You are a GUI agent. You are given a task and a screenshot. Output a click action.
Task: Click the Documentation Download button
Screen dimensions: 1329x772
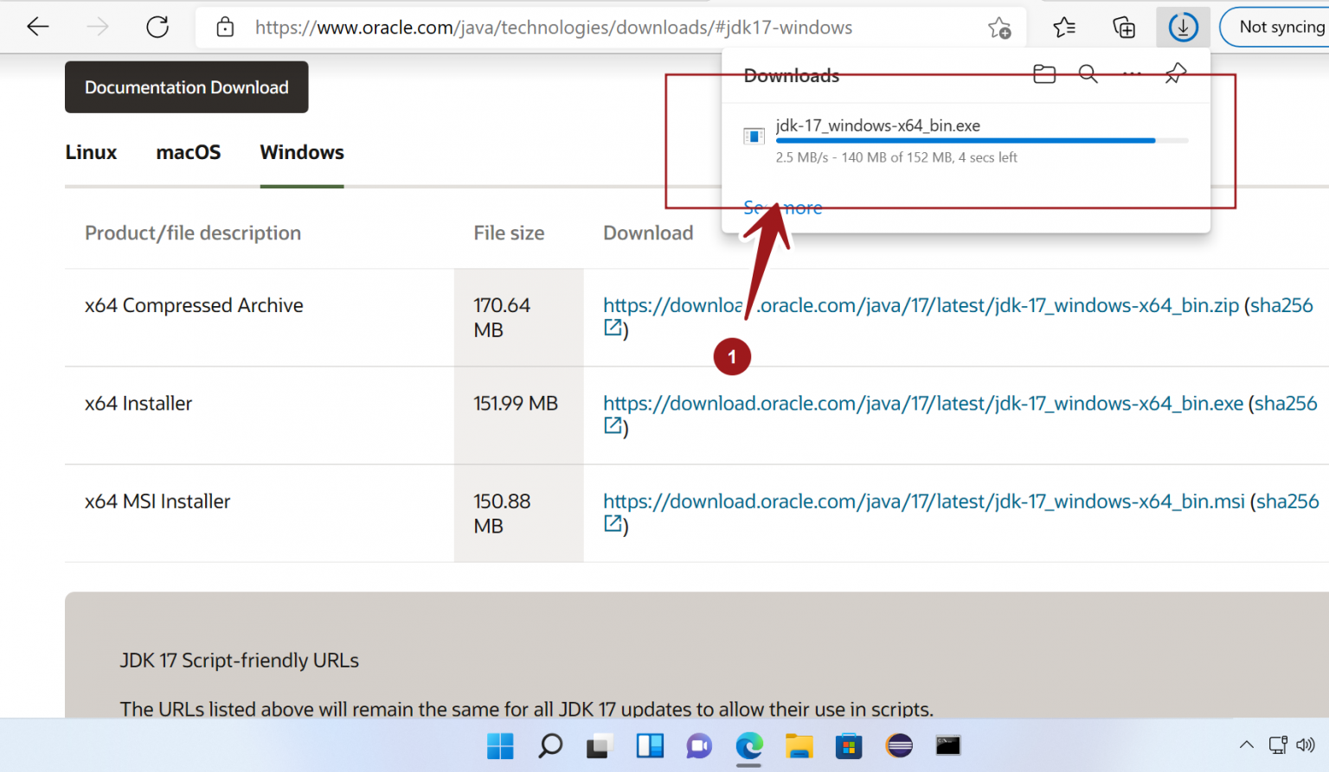(x=186, y=87)
